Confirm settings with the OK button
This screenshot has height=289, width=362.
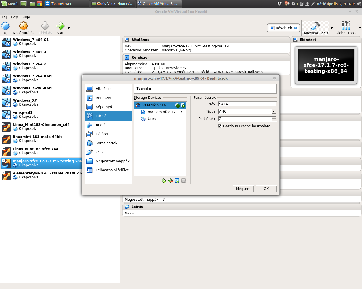coord(266,189)
